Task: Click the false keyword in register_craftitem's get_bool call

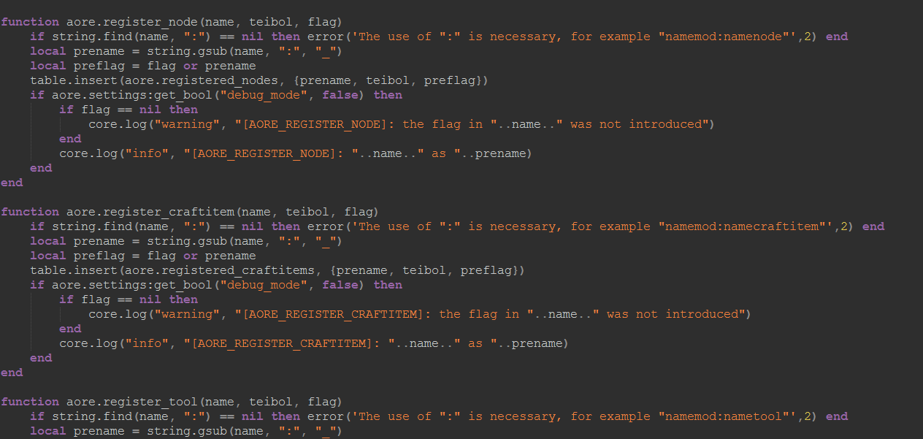Action: pos(340,285)
